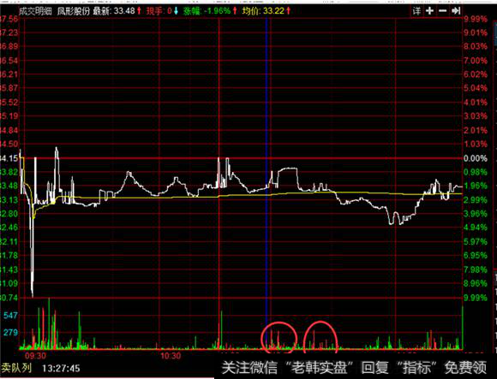Click the 0.00% baseline axis label

[475, 158]
